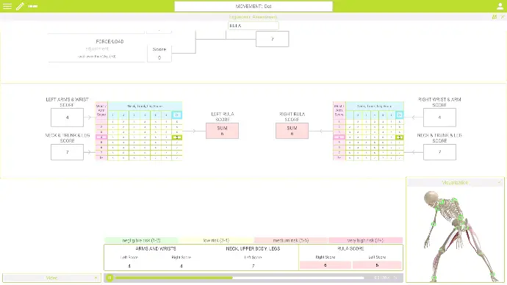Expand the Video panel
507x285 pixels.
click(x=96, y=278)
